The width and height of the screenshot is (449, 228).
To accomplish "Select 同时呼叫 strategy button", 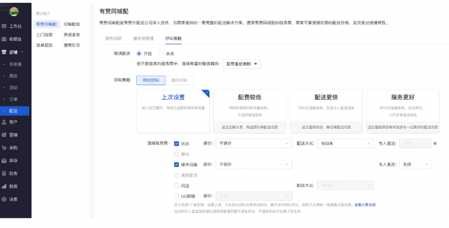I will (151, 80).
